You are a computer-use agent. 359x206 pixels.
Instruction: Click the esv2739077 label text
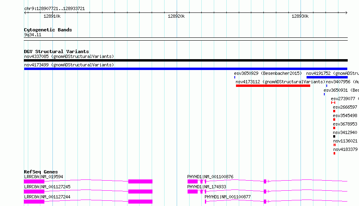point(343,99)
